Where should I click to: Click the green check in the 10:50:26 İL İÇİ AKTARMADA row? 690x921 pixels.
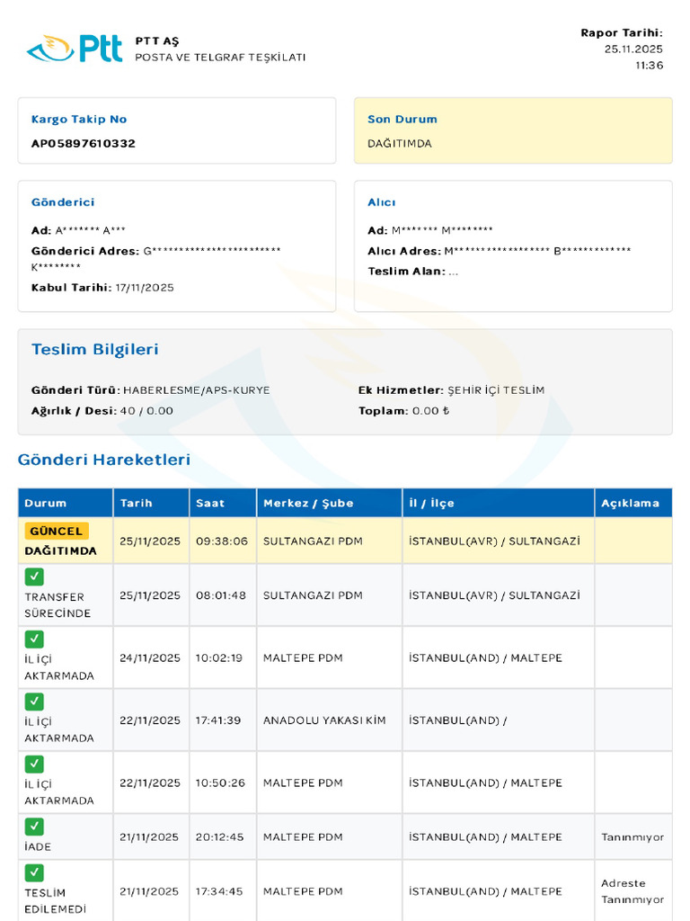pyautogui.click(x=34, y=765)
